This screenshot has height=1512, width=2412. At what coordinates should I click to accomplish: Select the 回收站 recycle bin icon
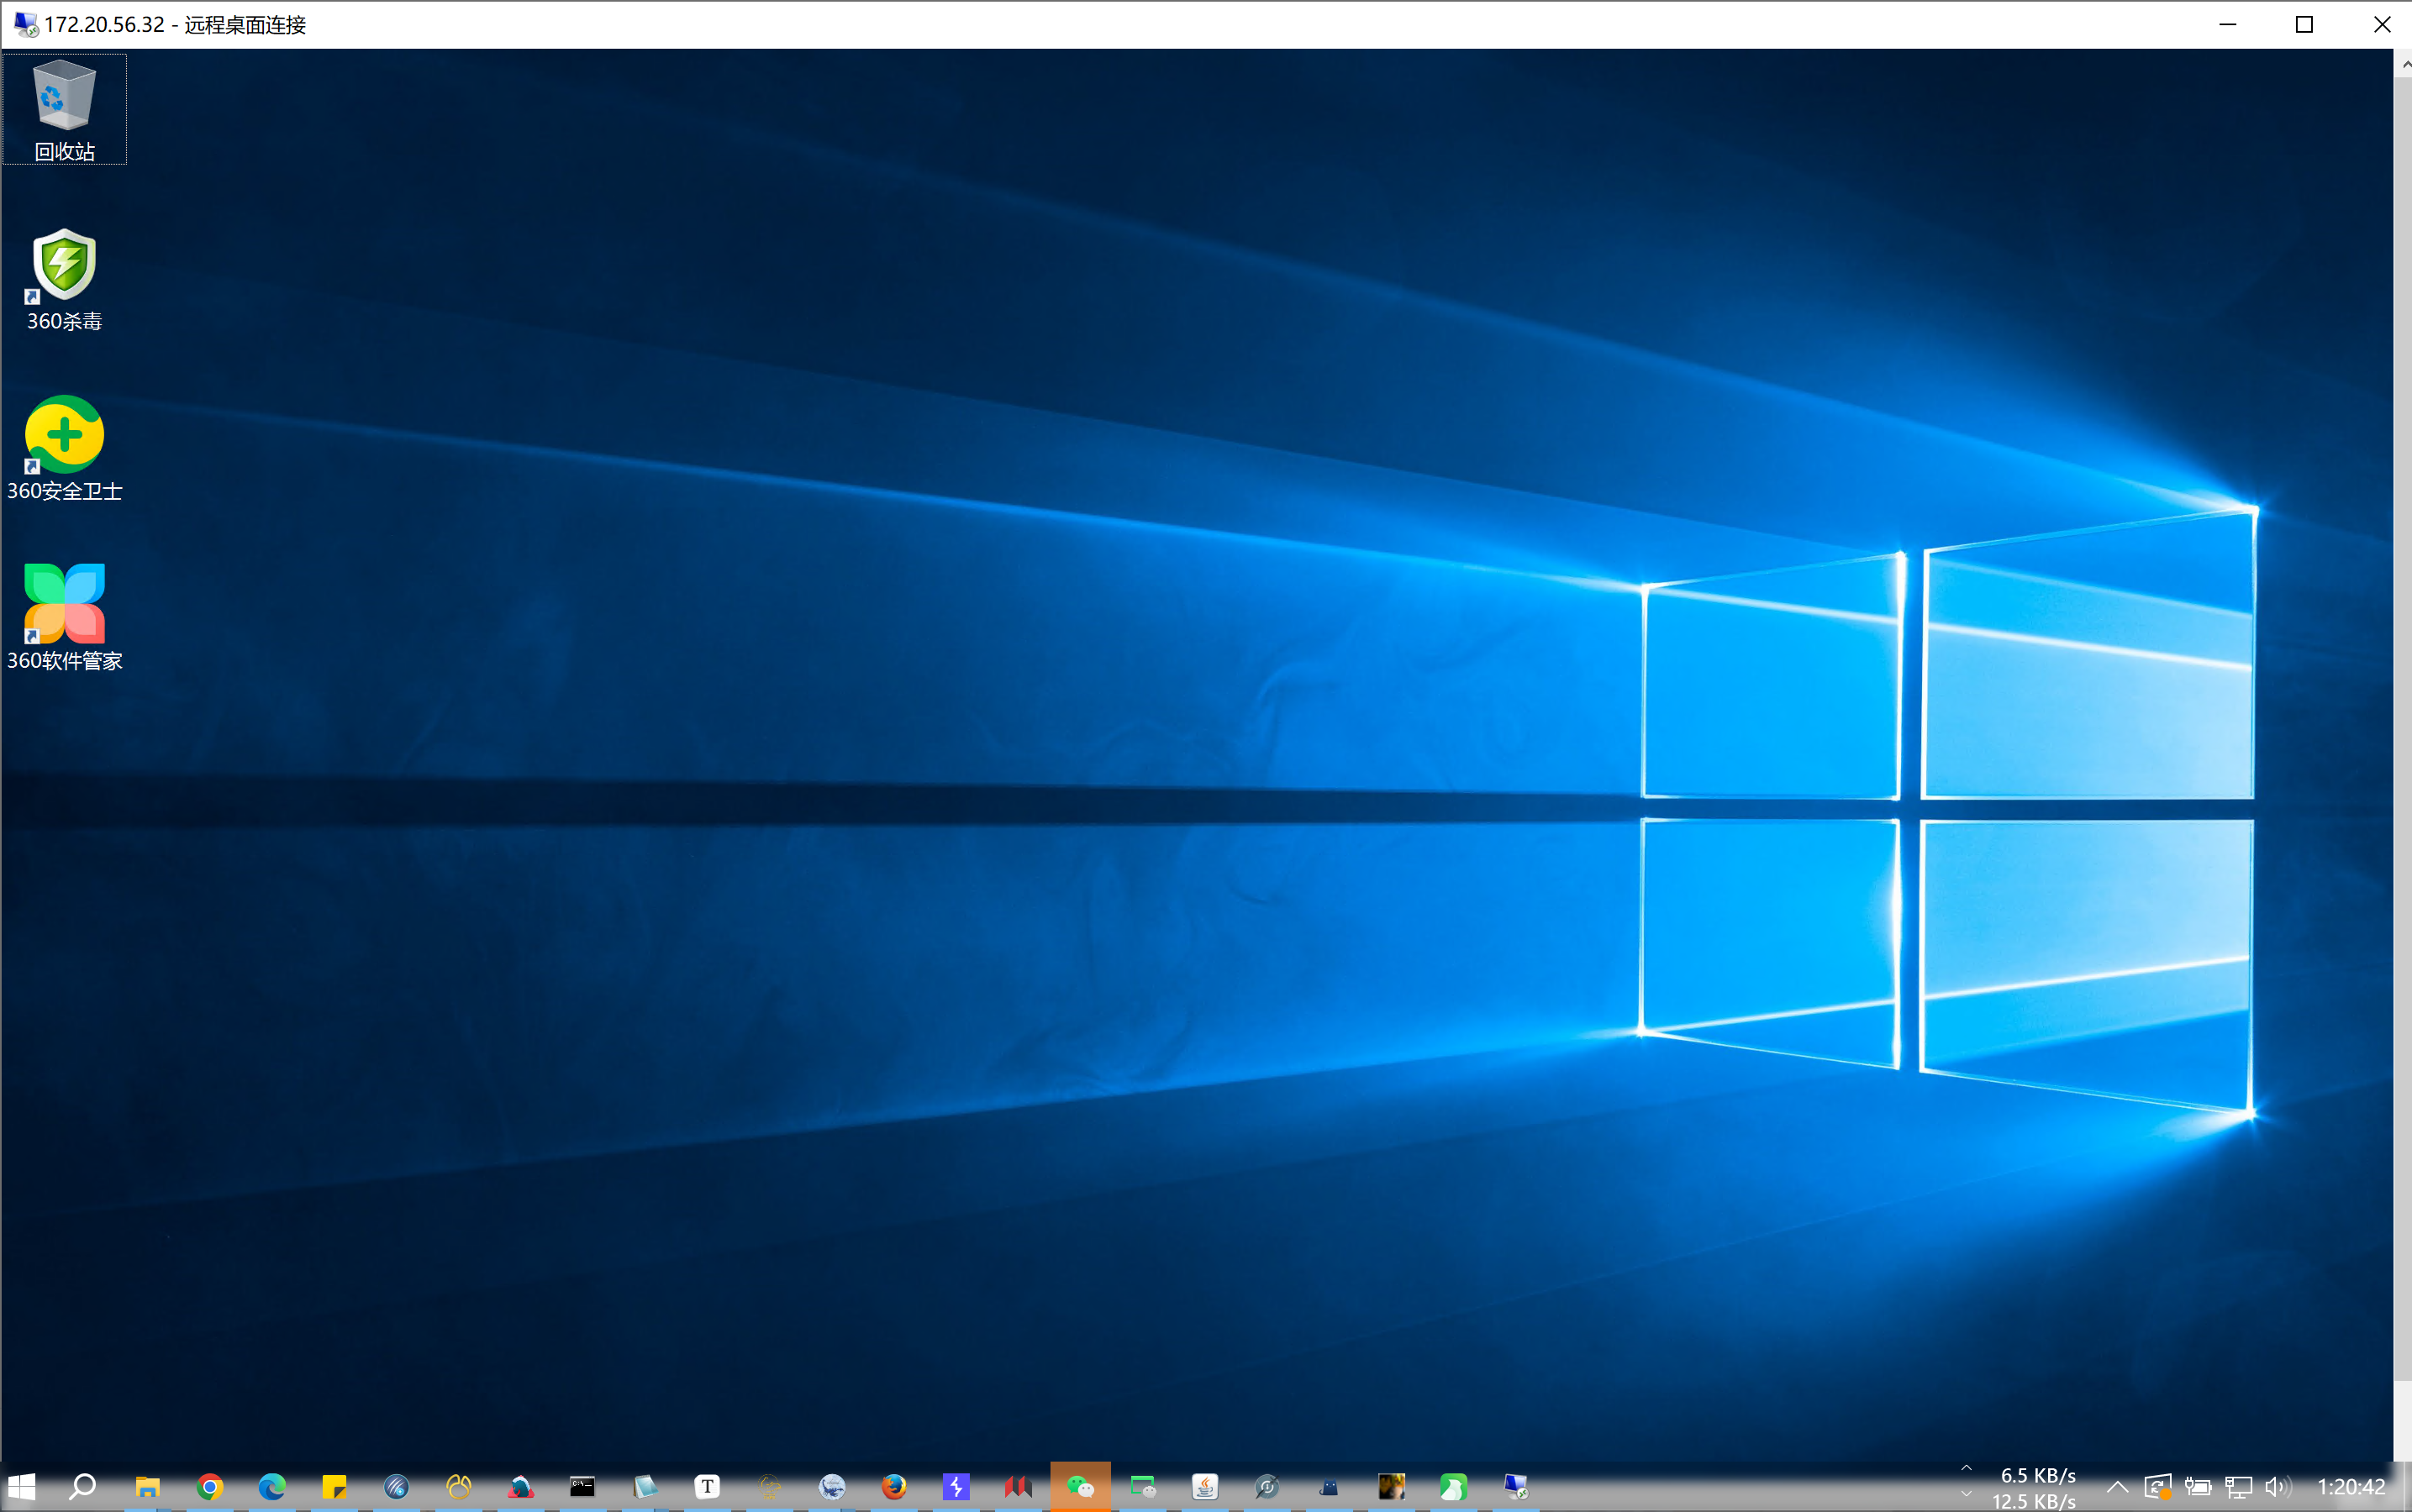pos(64,97)
